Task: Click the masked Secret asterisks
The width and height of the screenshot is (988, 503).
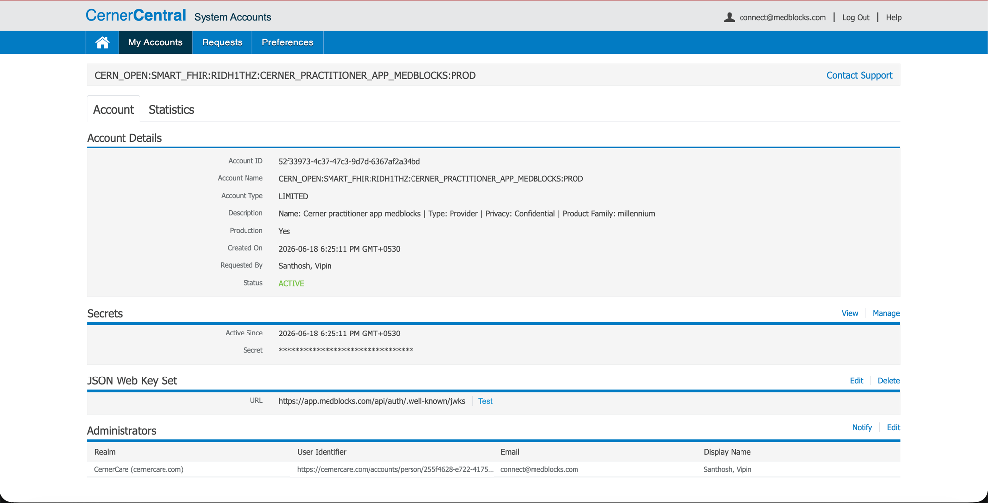Action: click(346, 350)
